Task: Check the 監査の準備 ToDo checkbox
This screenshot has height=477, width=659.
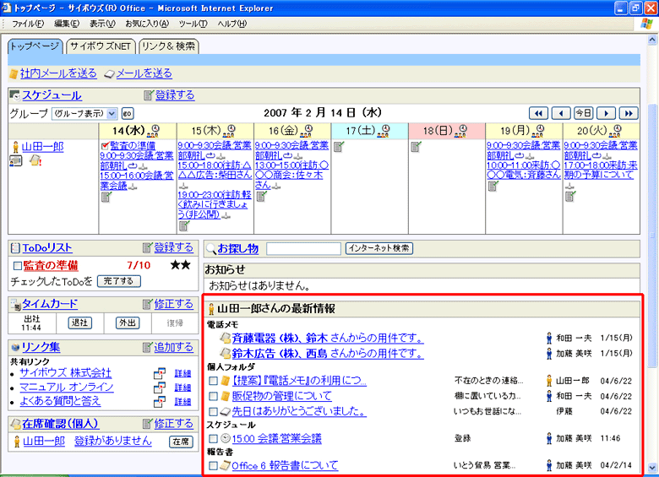Action: pyautogui.click(x=17, y=266)
